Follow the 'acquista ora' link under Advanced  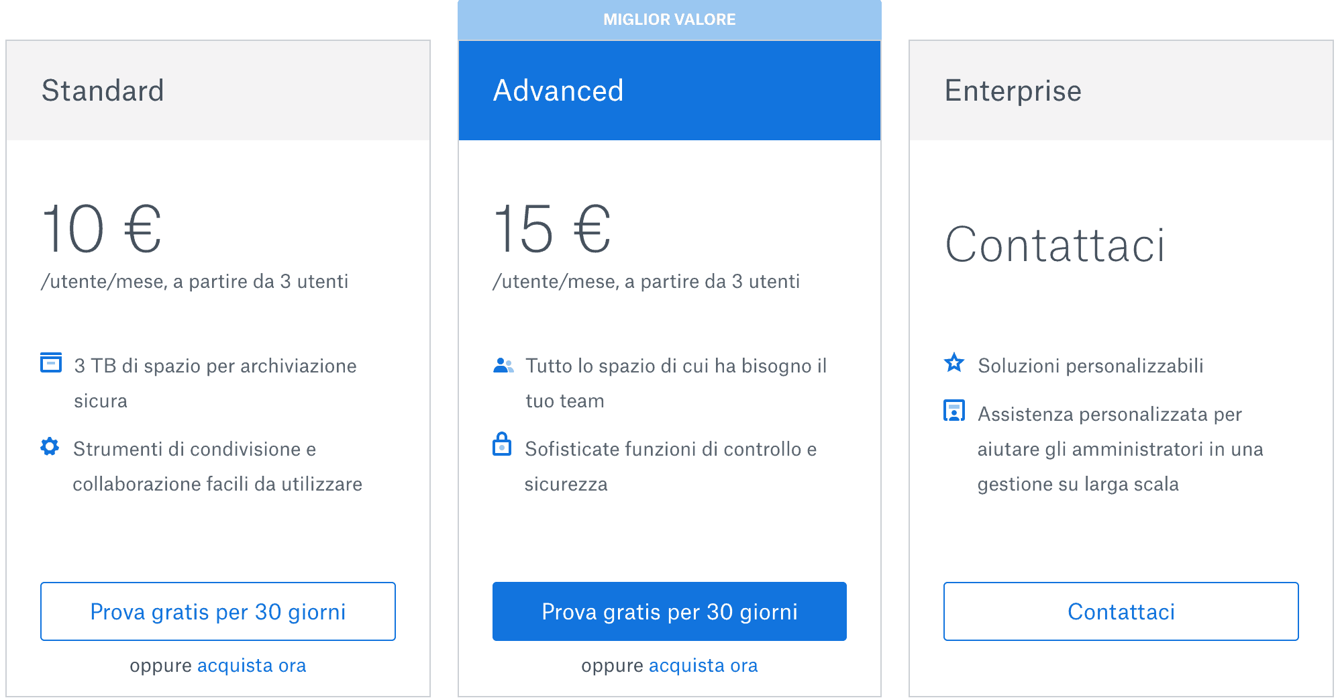[x=703, y=666]
